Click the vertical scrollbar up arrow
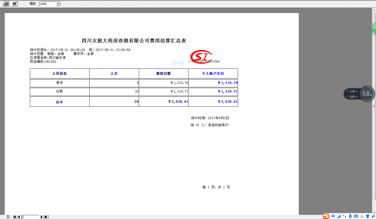The image size is (376, 219). click(x=374, y=10)
